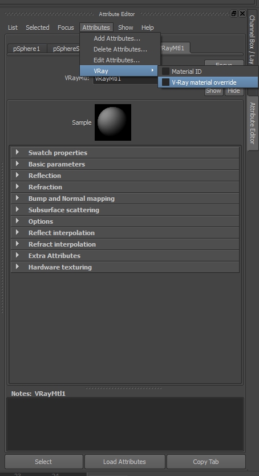Image resolution: width=259 pixels, height=476 pixels.
Task: Expand Basic parameters section
Action: (125, 164)
